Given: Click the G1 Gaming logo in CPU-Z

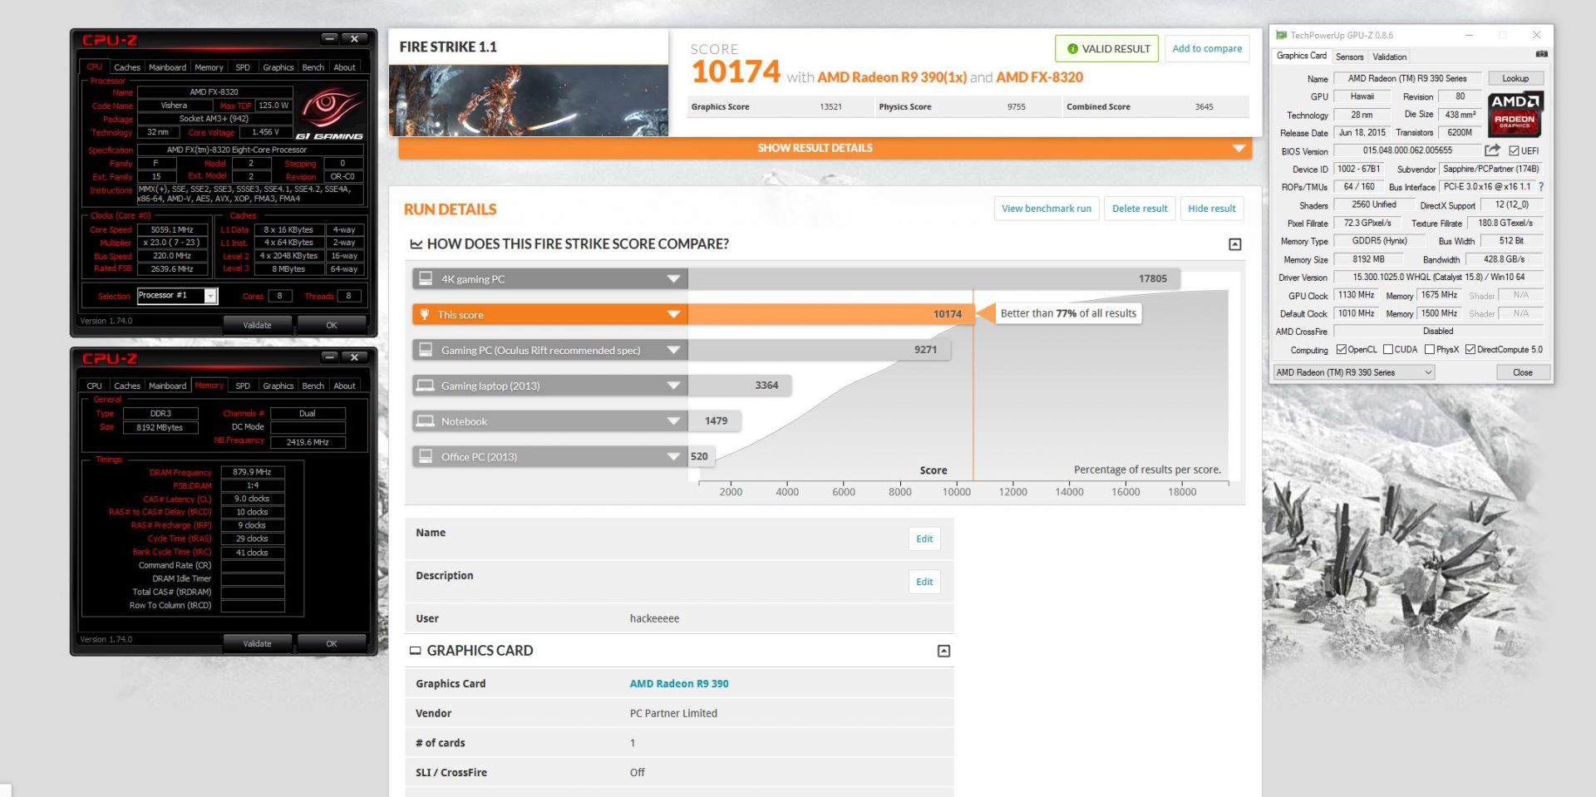Looking at the screenshot, I should coord(331,114).
